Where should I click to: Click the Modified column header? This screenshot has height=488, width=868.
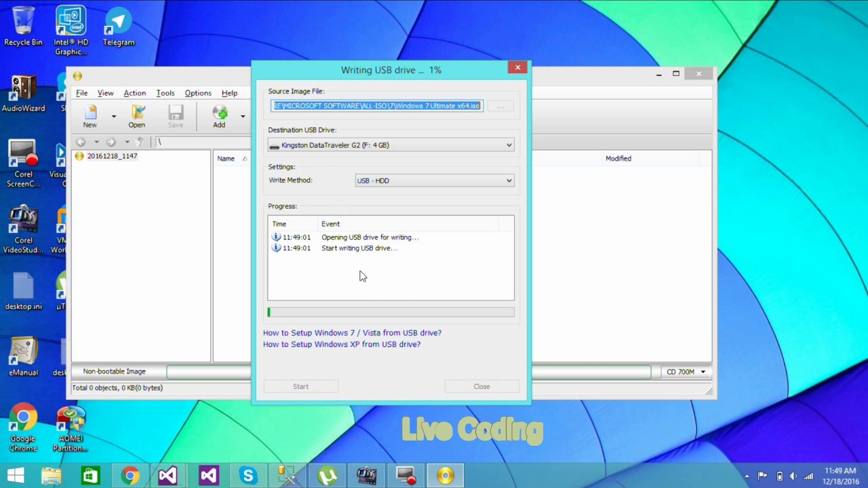[618, 159]
